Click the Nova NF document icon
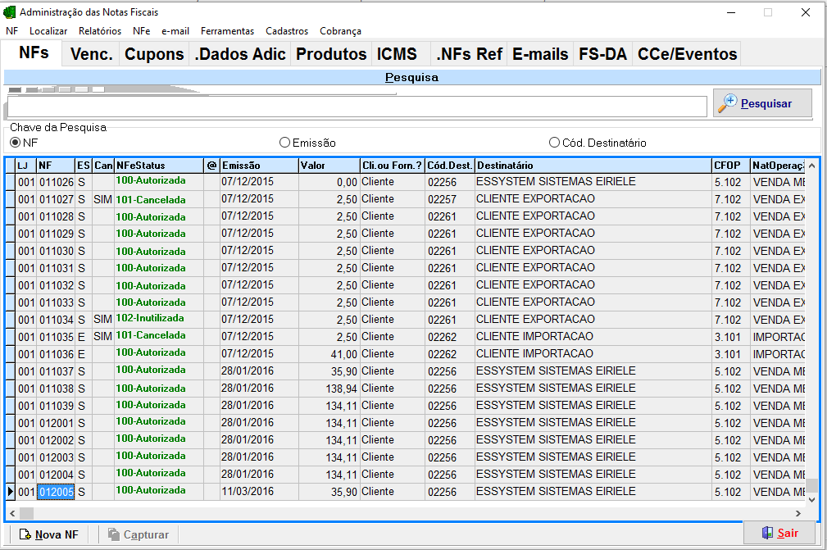Image resolution: width=827 pixels, height=550 pixels. click(25, 534)
